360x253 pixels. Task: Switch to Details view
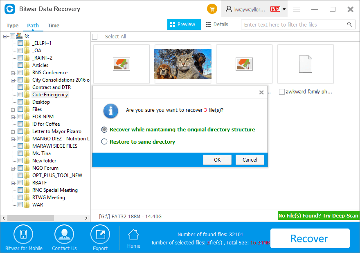(x=217, y=24)
